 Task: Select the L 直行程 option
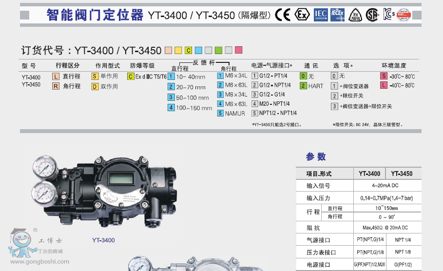point(66,77)
